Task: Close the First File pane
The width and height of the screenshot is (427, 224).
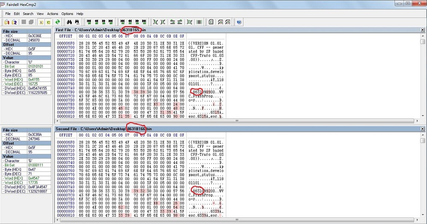Action: [x=422, y=30]
